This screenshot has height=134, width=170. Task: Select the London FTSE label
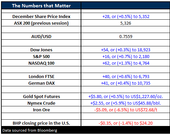(41, 76)
